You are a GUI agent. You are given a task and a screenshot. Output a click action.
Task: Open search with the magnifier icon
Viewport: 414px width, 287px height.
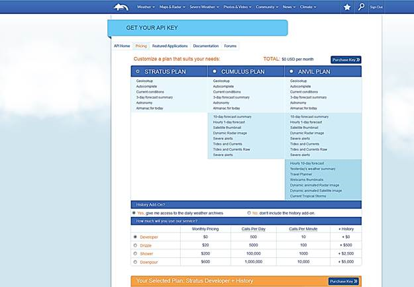tap(361, 7)
